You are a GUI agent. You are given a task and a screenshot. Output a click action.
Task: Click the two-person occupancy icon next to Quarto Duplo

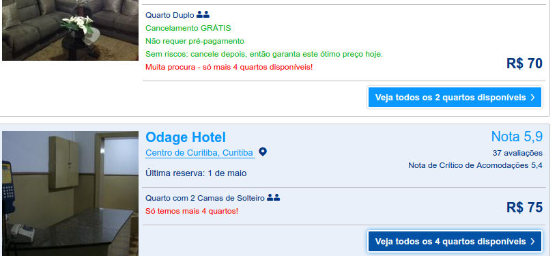(x=203, y=15)
